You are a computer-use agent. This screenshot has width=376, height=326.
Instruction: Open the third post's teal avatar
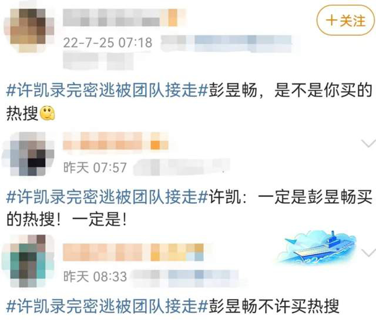coord(28,261)
